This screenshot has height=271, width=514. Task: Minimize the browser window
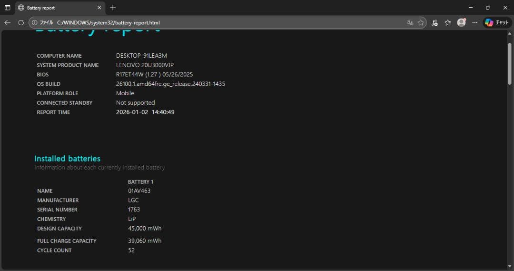[x=471, y=7]
